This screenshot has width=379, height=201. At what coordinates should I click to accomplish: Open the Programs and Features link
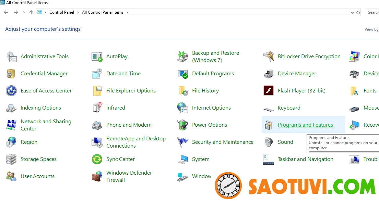click(305, 125)
